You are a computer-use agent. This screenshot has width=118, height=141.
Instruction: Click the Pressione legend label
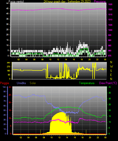pos(100,2)
